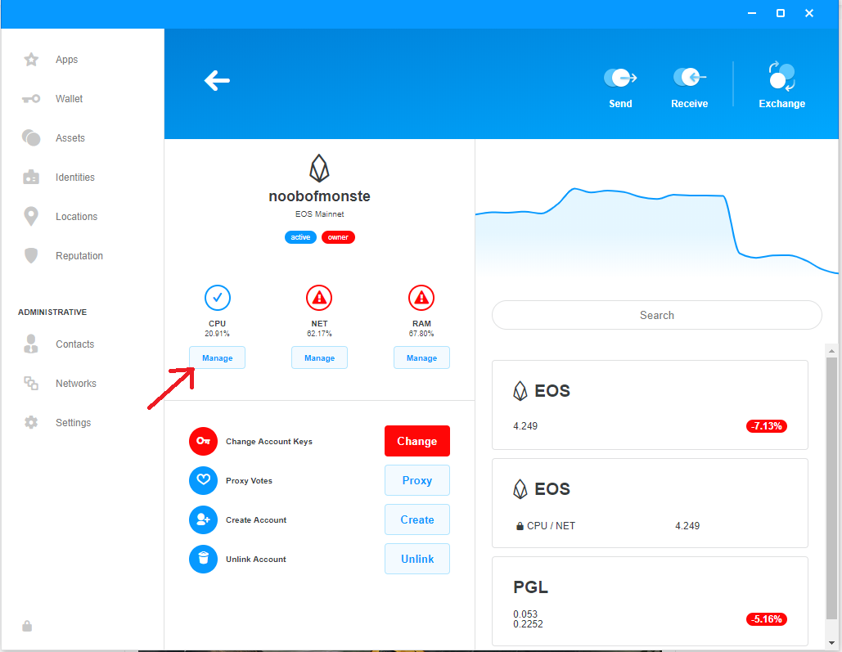Click the red Change button

click(x=417, y=441)
